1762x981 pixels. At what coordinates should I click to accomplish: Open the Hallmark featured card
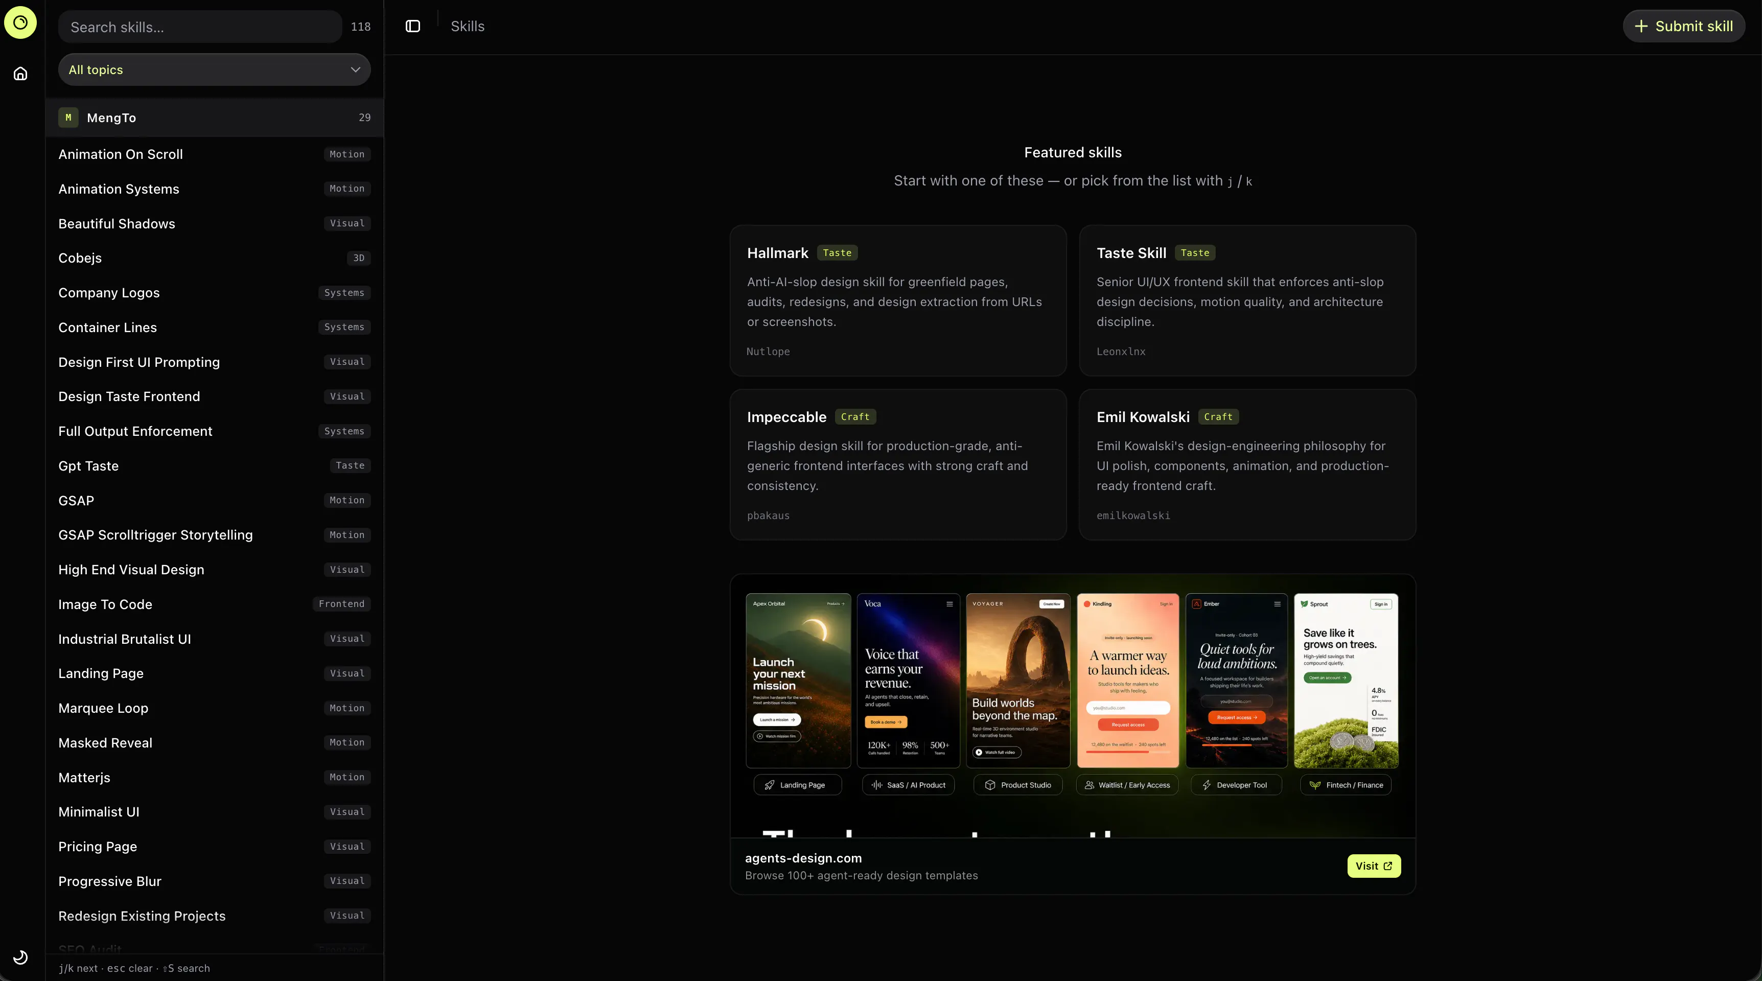pyautogui.click(x=898, y=300)
